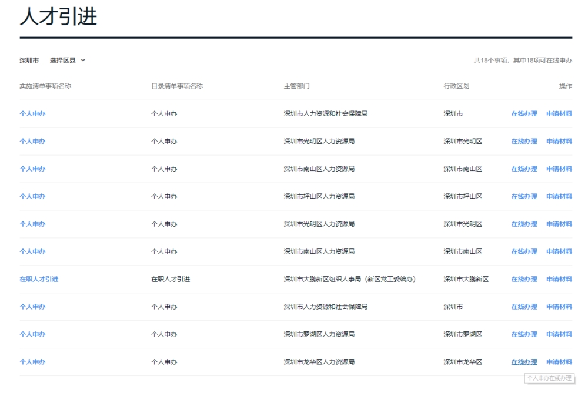
Task: Click the 行政区划 column header
Action: [456, 86]
